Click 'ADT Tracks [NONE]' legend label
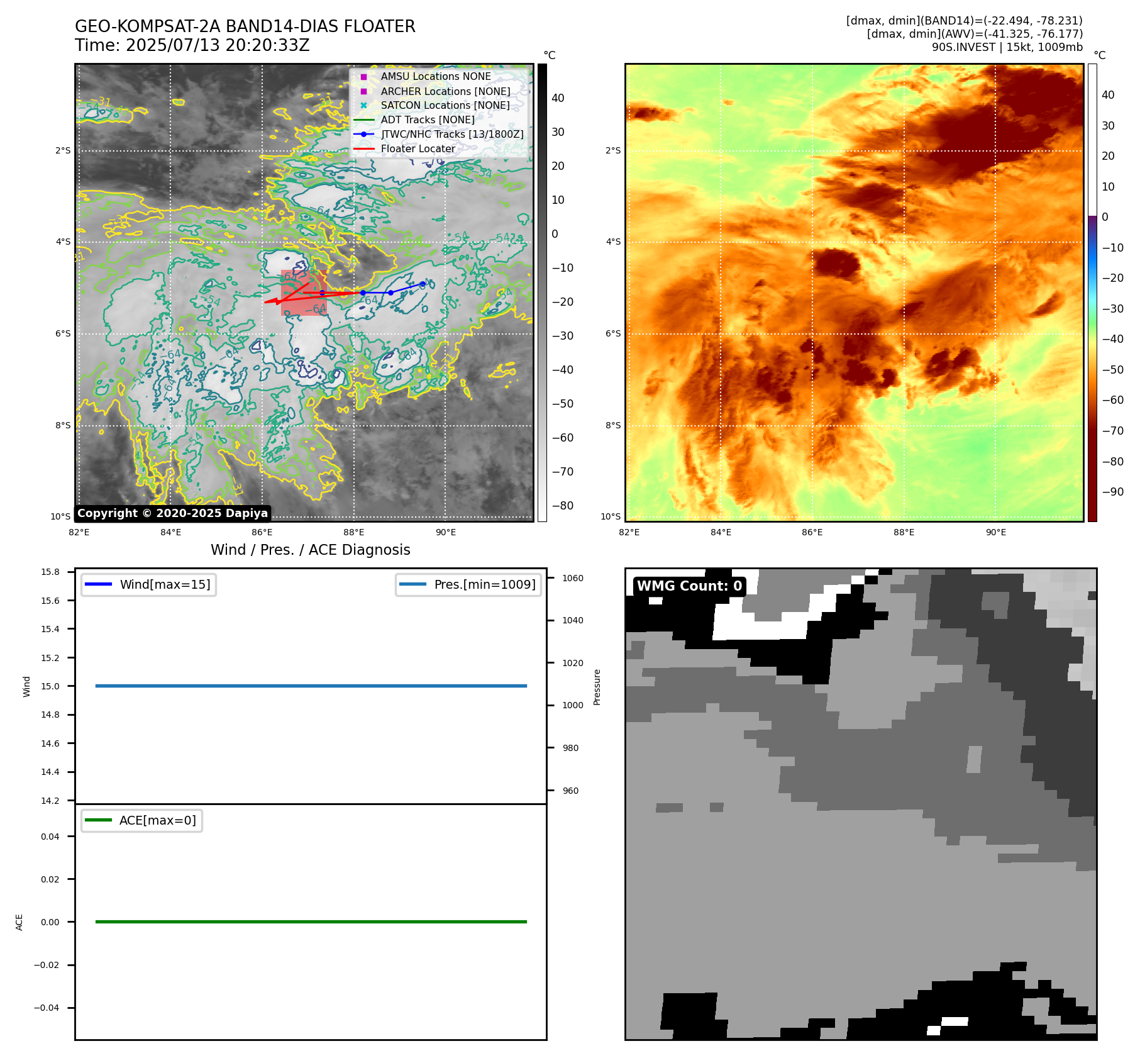 (428, 120)
